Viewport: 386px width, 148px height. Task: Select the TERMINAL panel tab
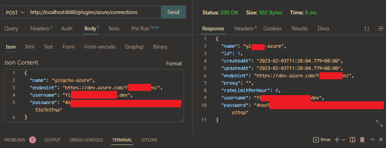(x=122, y=140)
